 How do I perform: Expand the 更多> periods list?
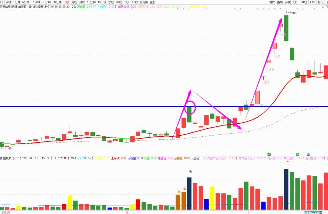point(154,2)
